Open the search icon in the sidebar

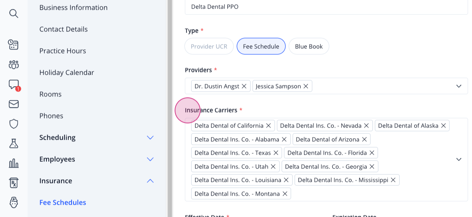pos(14,14)
